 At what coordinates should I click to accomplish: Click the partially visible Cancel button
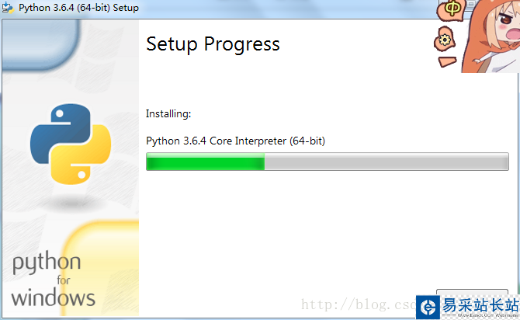pyautogui.click(x=472, y=292)
